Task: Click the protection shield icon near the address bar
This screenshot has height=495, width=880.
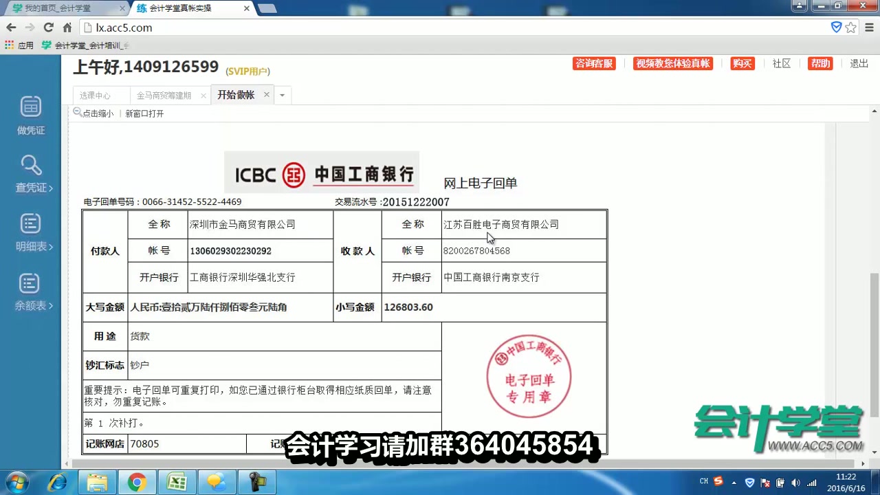Action: 836,27
